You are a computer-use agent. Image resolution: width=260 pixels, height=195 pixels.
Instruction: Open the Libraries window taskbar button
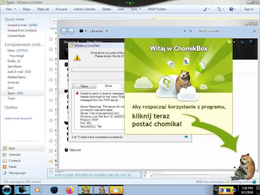click(23, 190)
